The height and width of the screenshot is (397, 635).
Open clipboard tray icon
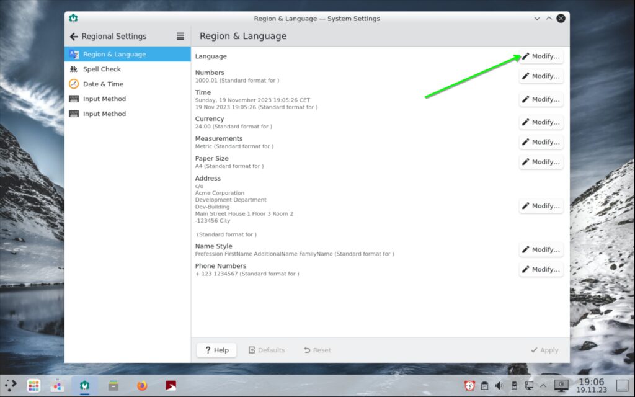pos(484,386)
